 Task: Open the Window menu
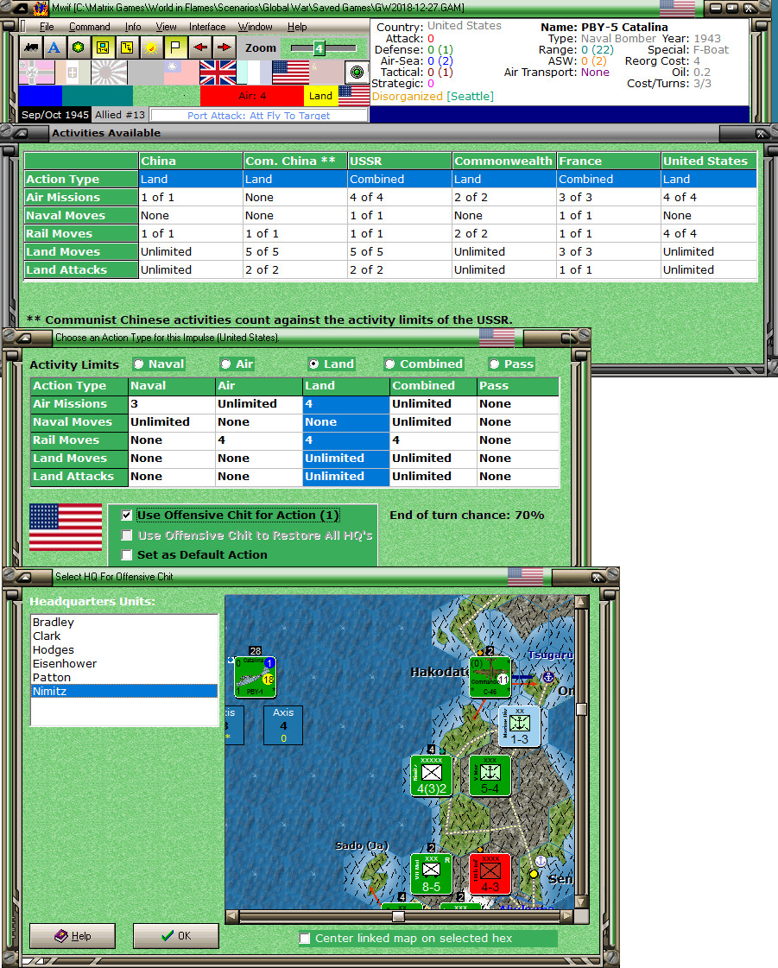(255, 27)
